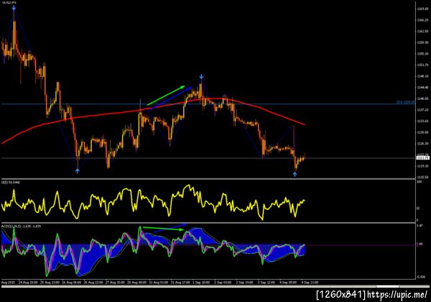Click the 1151.70 price axis label

(x=422, y=65)
